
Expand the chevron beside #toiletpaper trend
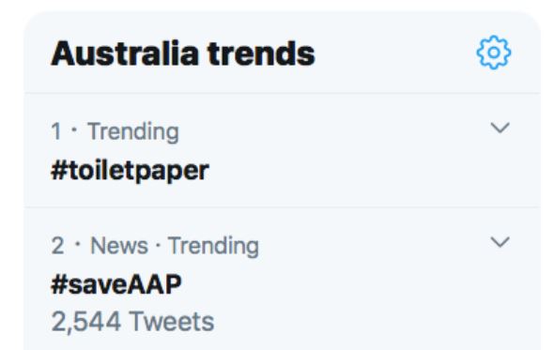click(x=500, y=128)
